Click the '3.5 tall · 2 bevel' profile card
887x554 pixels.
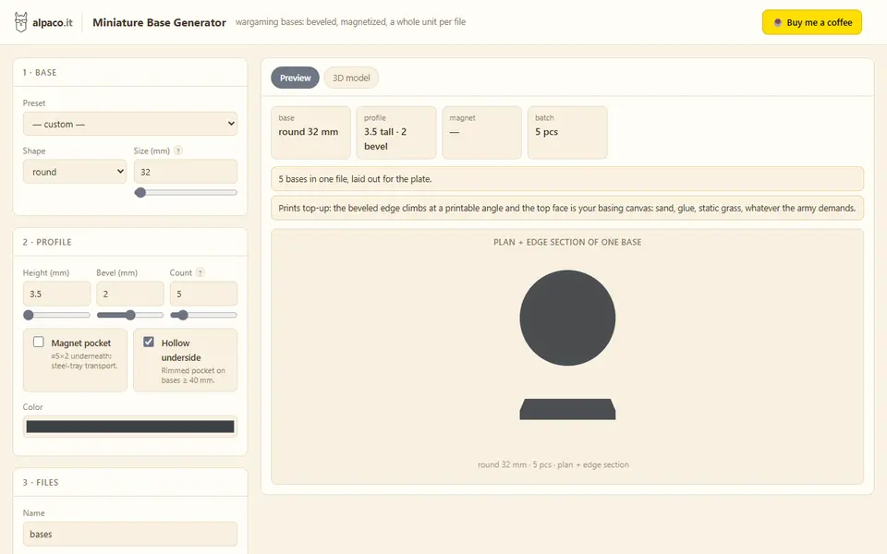point(396,132)
